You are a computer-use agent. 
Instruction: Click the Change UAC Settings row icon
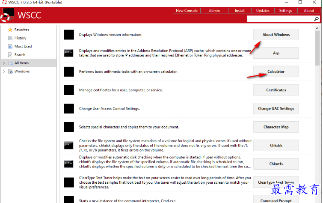tap(69, 108)
